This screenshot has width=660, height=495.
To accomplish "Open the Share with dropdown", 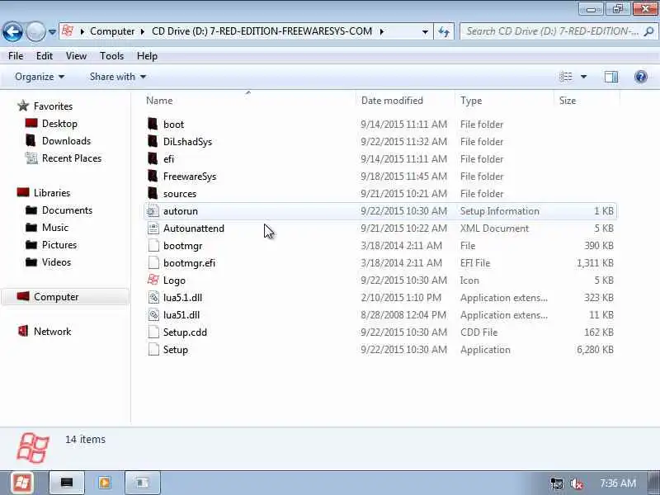I will click(117, 77).
